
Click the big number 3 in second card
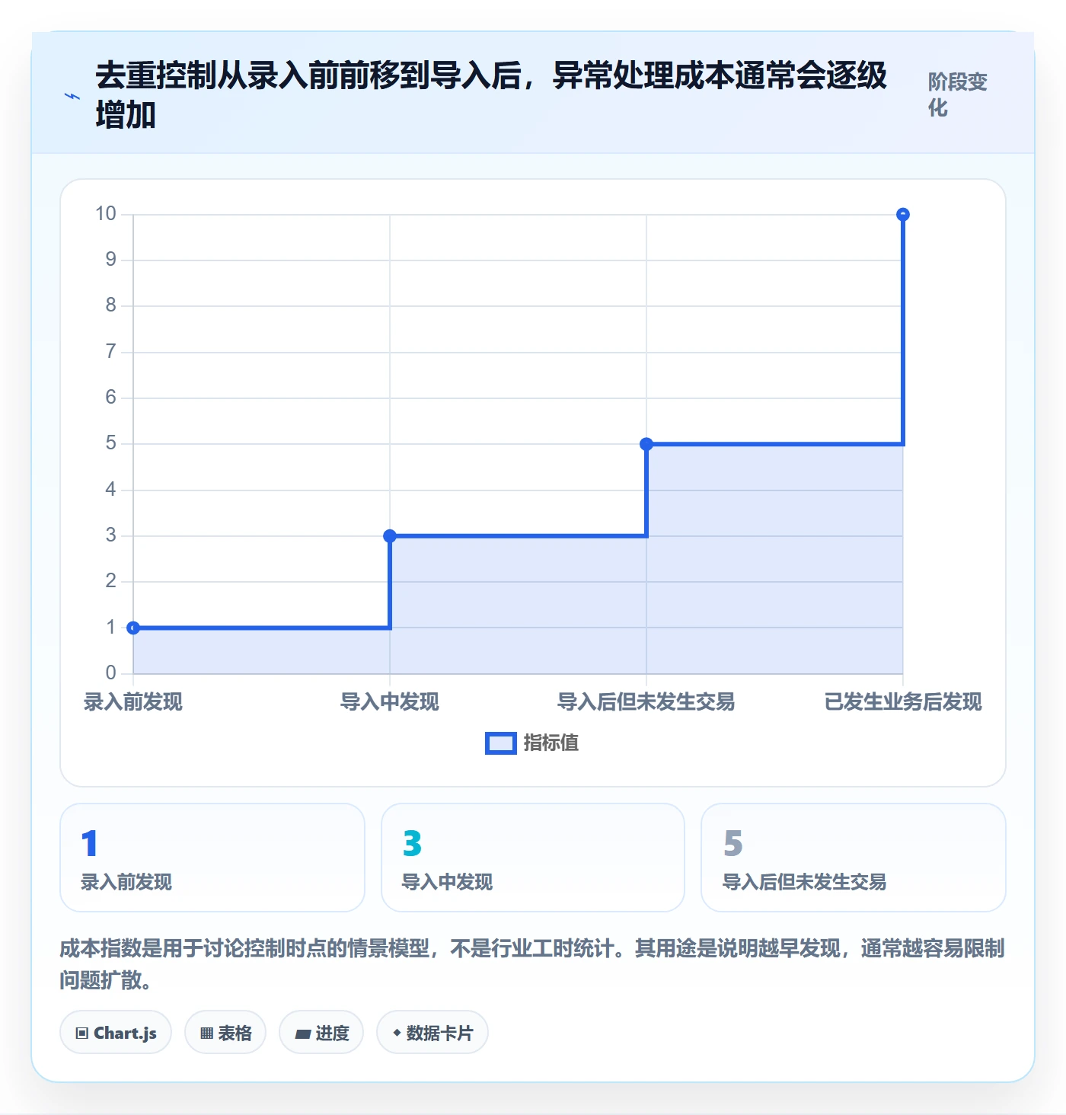click(412, 843)
